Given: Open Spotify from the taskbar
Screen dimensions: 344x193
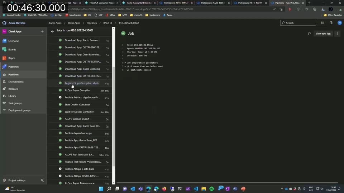Looking at the screenshot, I should pyautogui.click(x=211, y=189).
